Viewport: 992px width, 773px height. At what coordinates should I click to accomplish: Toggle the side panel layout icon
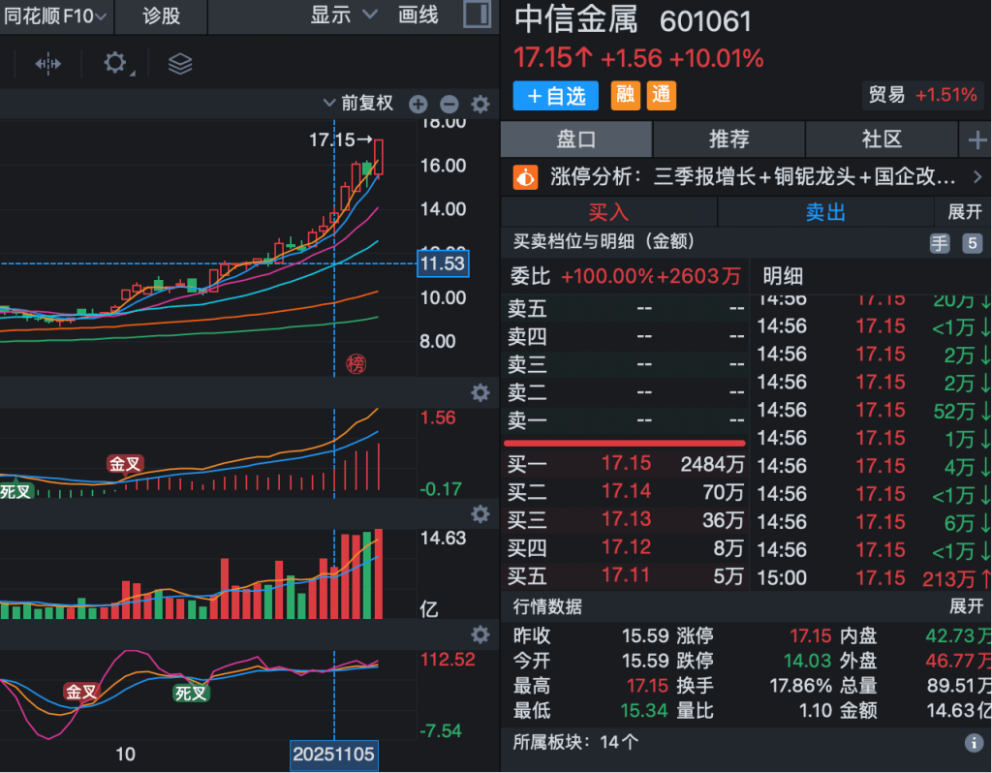(477, 15)
